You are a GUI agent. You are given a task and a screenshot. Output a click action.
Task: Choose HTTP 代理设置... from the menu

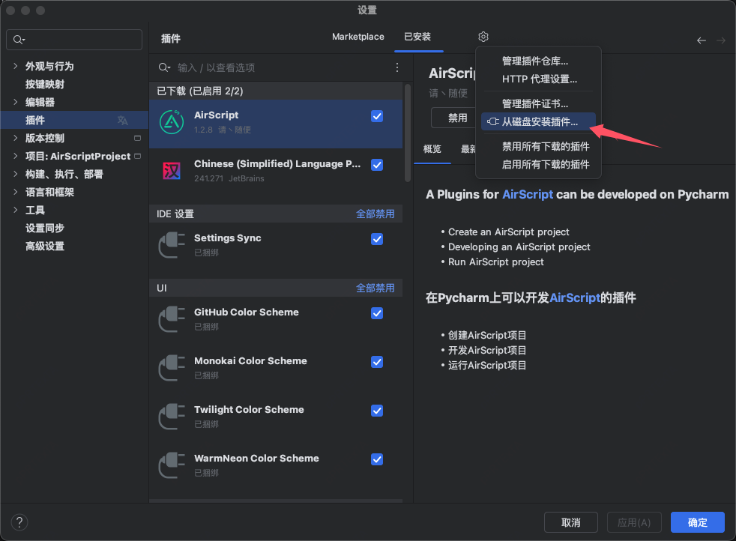click(x=538, y=79)
